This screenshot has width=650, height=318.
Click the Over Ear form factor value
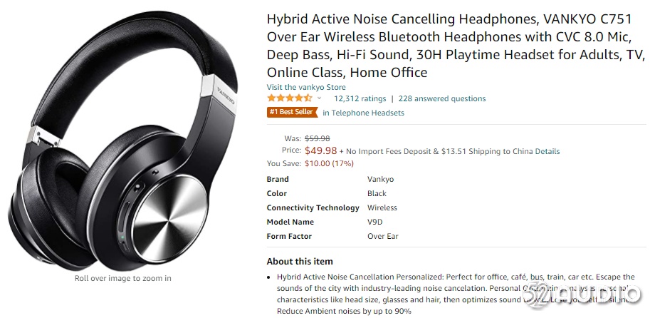[382, 237]
